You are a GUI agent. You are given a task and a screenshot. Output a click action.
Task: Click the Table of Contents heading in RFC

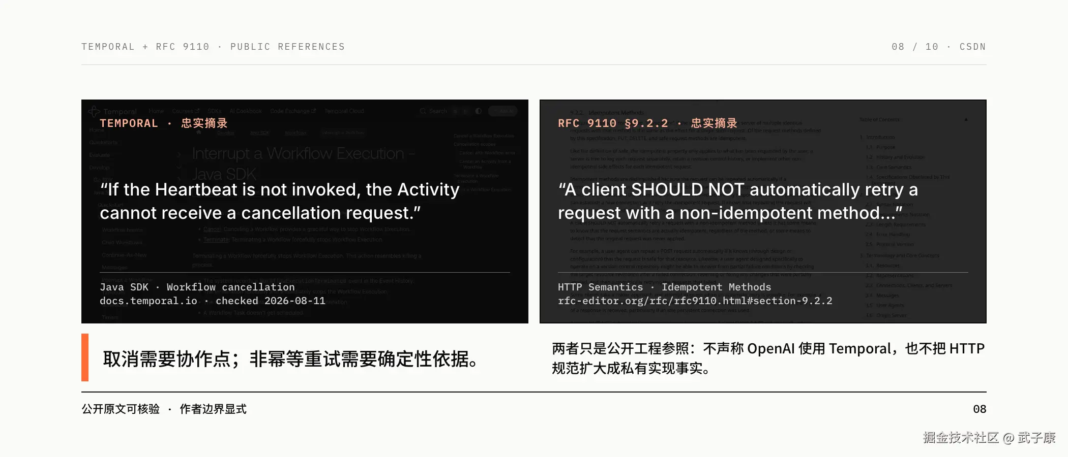879,119
